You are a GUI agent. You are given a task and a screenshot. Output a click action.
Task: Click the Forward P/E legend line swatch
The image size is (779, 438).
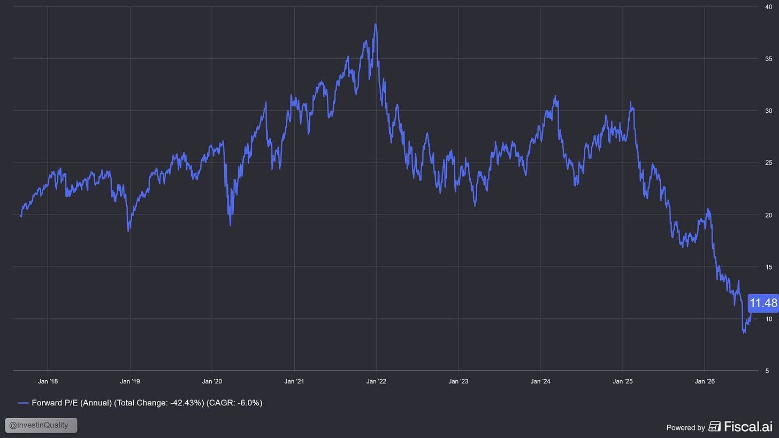tap(23, 403)
